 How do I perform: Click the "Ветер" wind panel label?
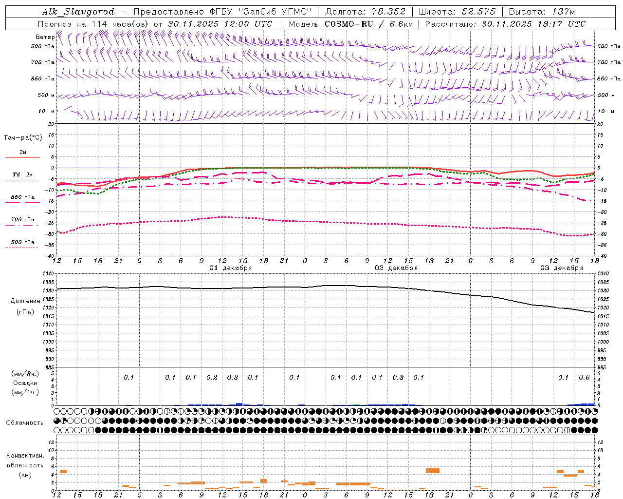click(x=45, y=37)
